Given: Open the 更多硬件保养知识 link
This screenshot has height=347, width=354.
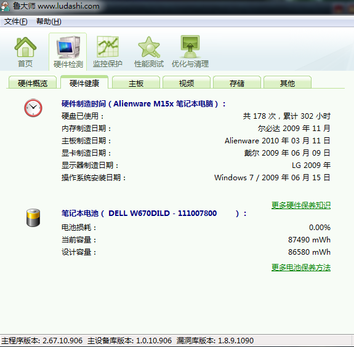Looking at the screenshot, I should (301, 205).
